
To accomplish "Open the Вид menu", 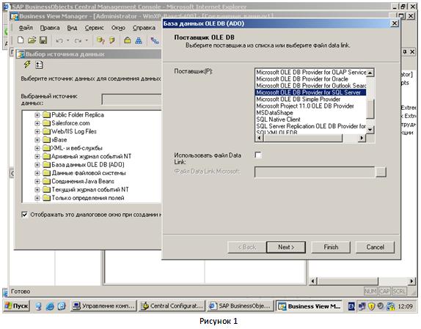I will (x=72, y=28).
